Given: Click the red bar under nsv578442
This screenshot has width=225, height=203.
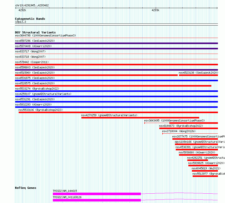Looking at the screenshot, I should coord(116,65).
